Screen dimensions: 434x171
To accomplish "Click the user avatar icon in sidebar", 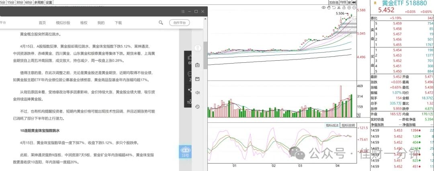I will [x=197, y=48].
